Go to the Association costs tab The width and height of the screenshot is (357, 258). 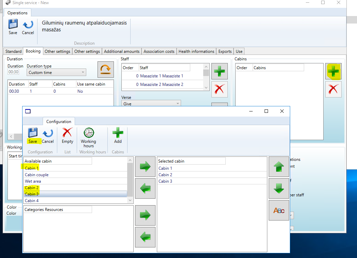click(x=159, y=51)
